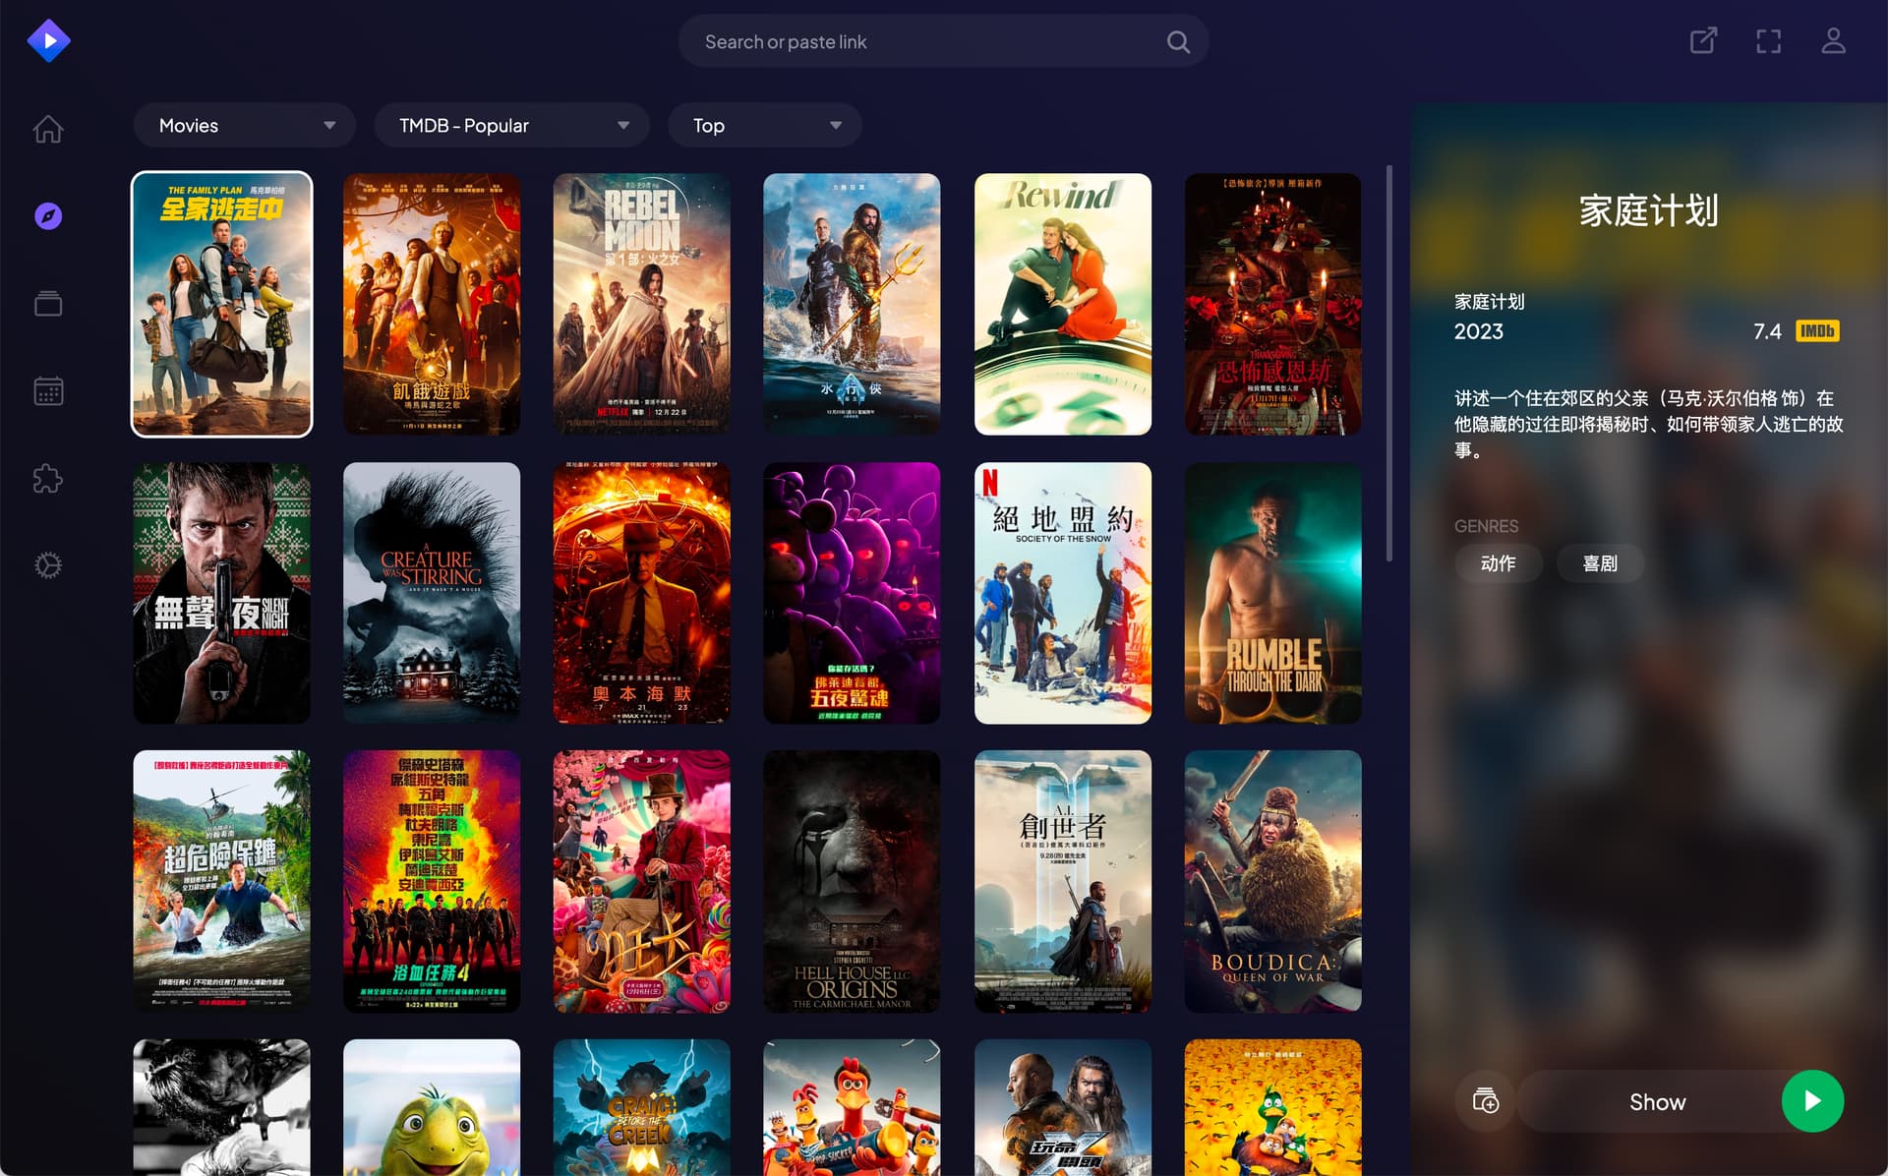Expand the TMDB - Popular catalog dropdown

511,126
